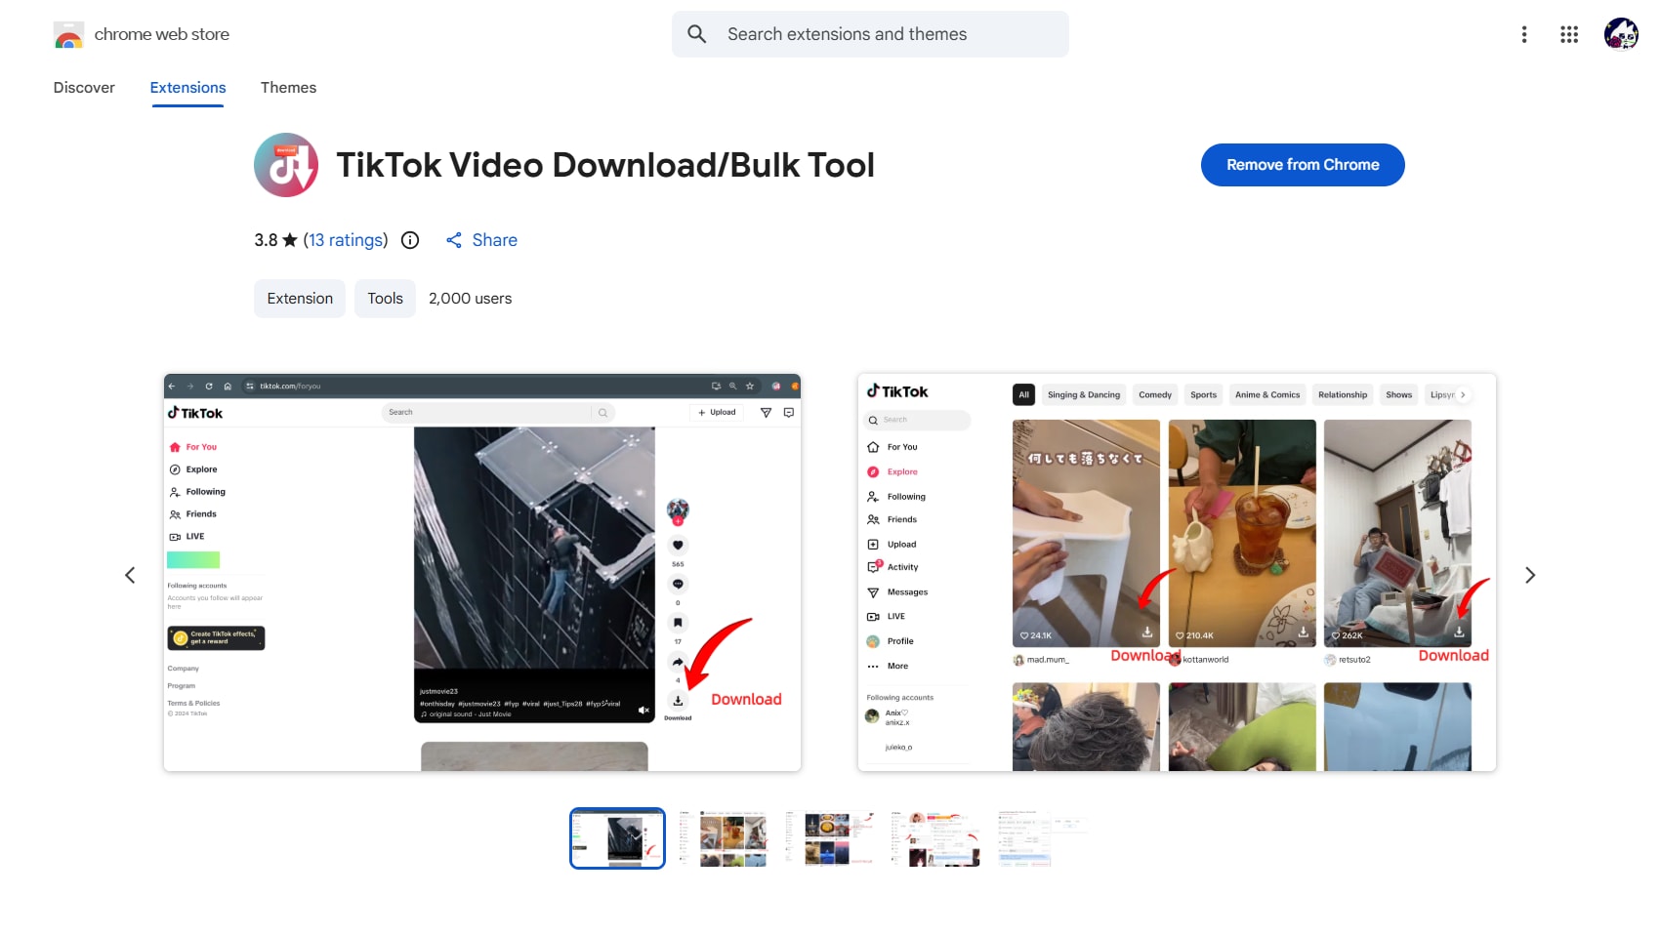Viewport: 1660px width, 937px height.
Task: Open your Google account profile avatar
Action: pyautogui.click(x=1621, y=34)
